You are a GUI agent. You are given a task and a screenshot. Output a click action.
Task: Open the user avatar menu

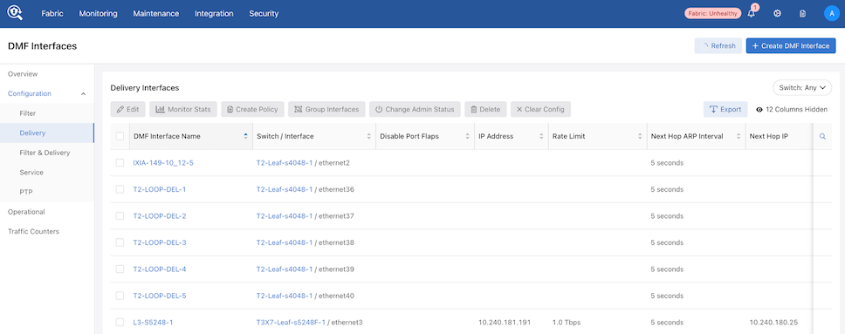tap(832, 13)
